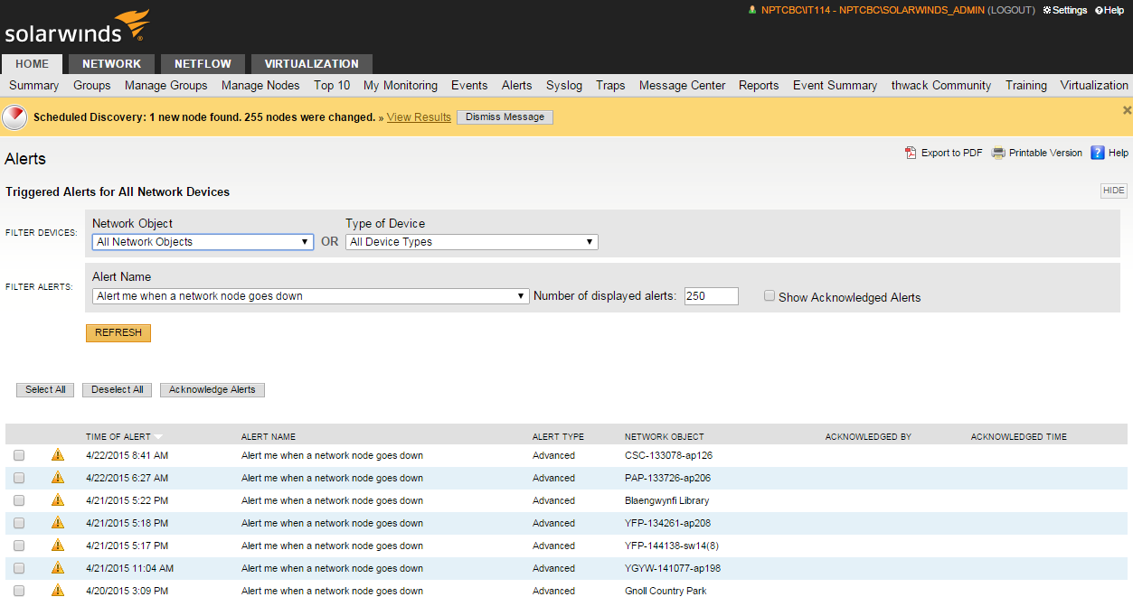Go to Message Center
This screenshot has height=597, width=1133.
point(683,85)
